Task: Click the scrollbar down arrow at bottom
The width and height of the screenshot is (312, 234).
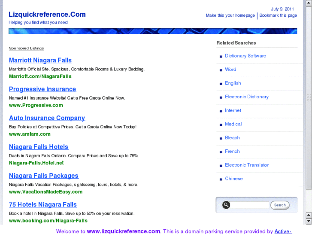Action: (x=309, y=221)
